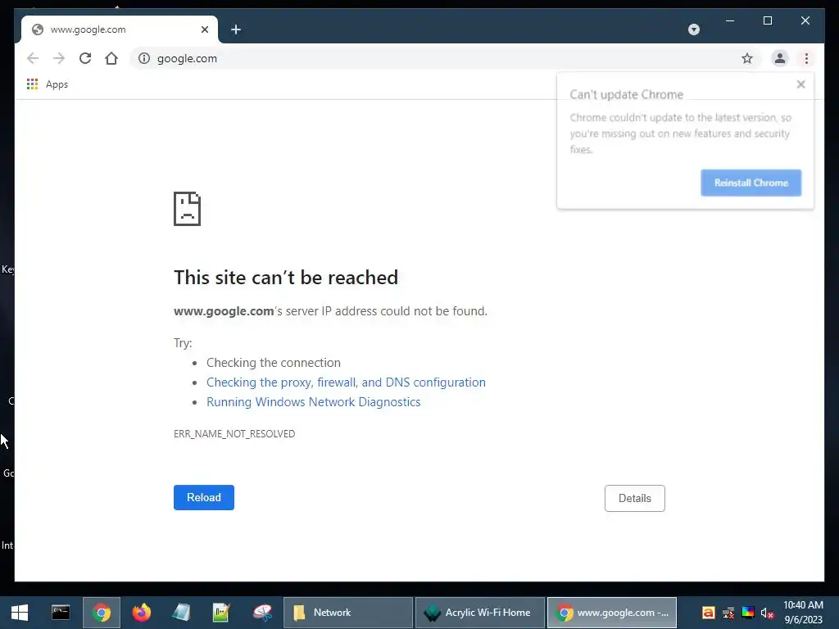This screenshot has height=629, width=839.
Task: Open the tab search dropdown arrow
Action: pos(693,29)
